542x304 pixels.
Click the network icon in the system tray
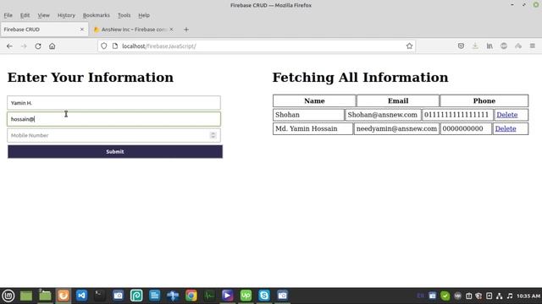(x=499, y=296)
